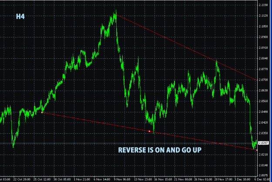Click the 2.0075 price axis label
The image size is (272, 182).
[x=263, y=175]
